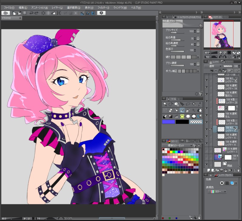Viewport: 242px width, 221px height.
Task: Select the Operation object cube tool
Action: pyautogui.click(x=176, y=104)
